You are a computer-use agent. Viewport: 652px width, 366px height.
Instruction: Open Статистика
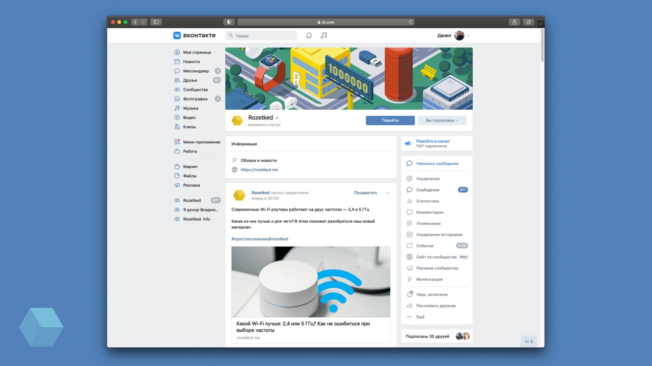click(x=427, y=201)
